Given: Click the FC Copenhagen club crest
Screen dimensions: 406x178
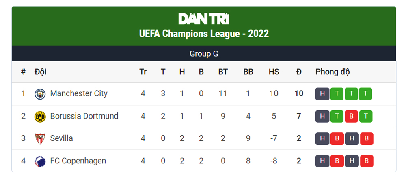Looking at the screenshot, I should pyautogui.click(x=40, y=161).
